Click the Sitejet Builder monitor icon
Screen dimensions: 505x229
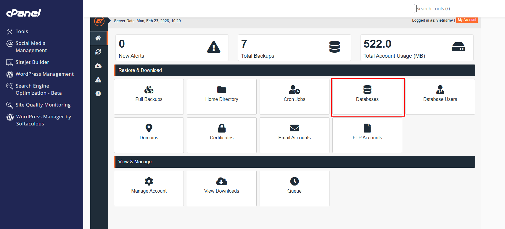10,62
